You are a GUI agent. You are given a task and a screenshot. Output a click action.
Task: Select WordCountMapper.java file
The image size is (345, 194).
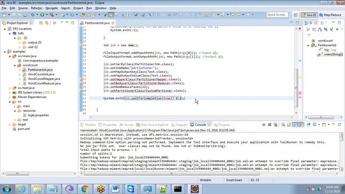coord(44,79)
